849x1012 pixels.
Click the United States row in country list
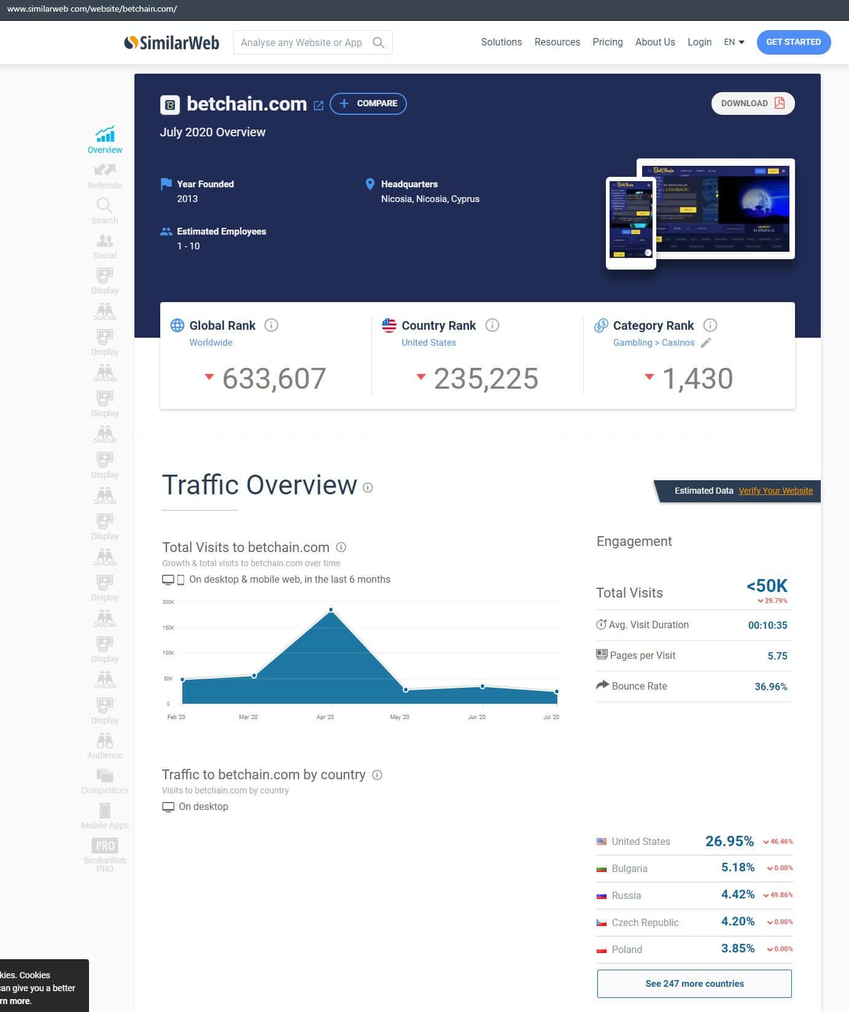coord(694,841)
